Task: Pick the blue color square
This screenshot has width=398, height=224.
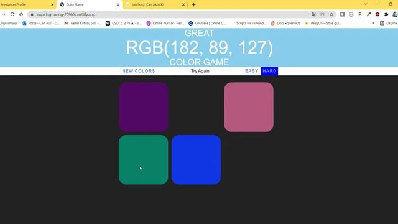Action: tap(197, 160)
